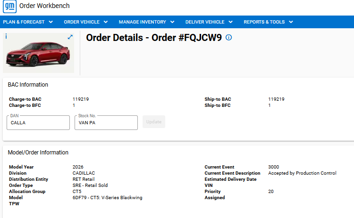Screen dimensions: 354x218
Task: Click the GM logo icon
Action: pos(10,6)
